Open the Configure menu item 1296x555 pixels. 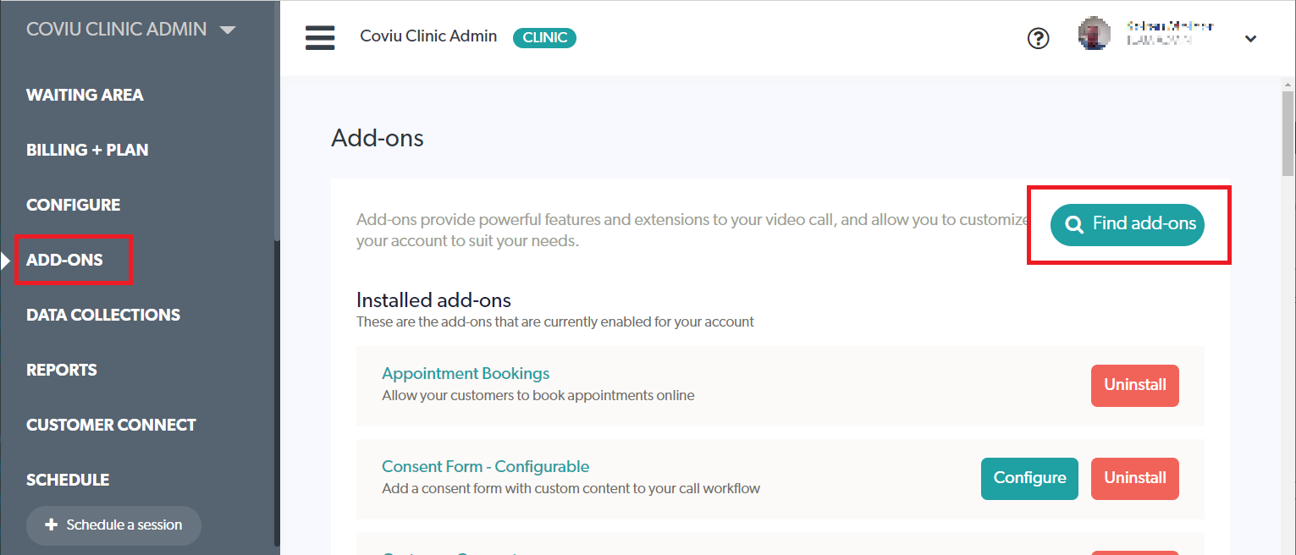[74, 205]
